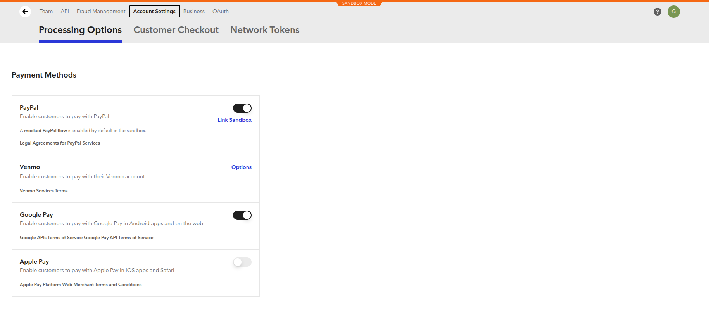Screen dimensions: 709x309
Task: Open Venmo Options link
Action: coord(242,167)
